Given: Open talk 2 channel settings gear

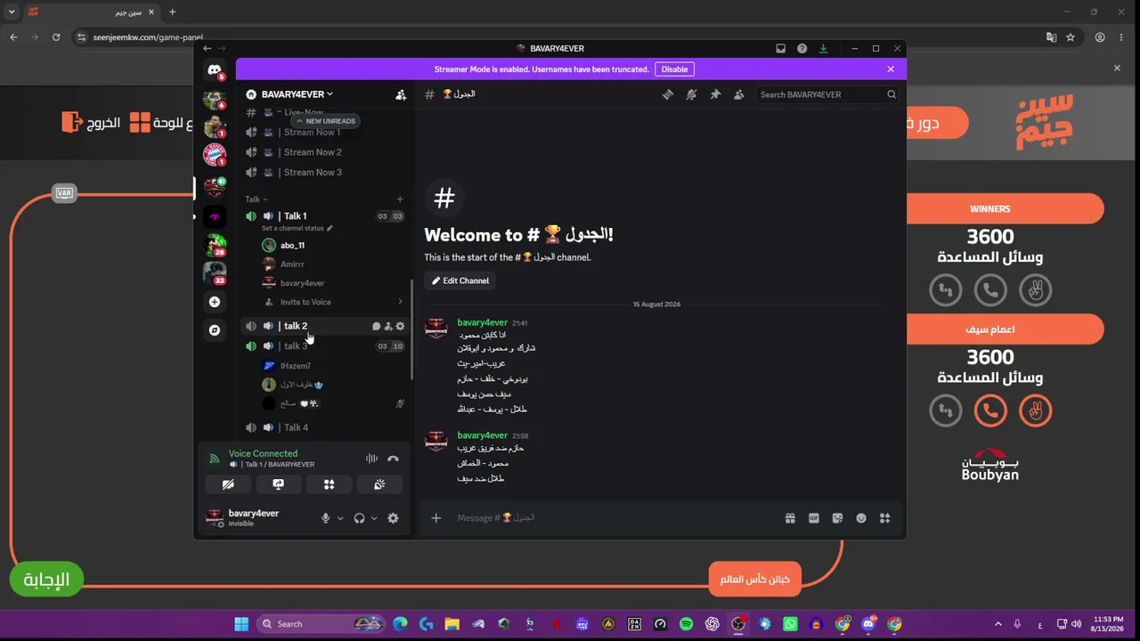Looking at the screenshot, I should coord(400,326).
